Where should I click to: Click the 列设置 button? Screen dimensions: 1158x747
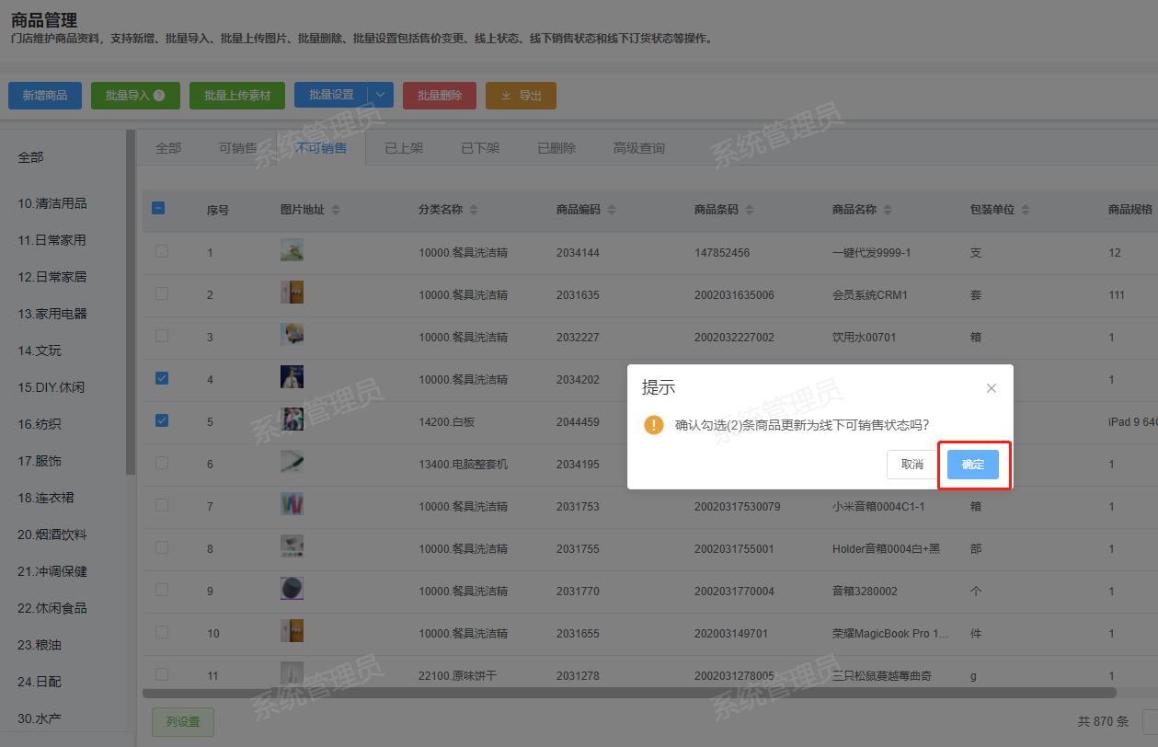point(183,722)
